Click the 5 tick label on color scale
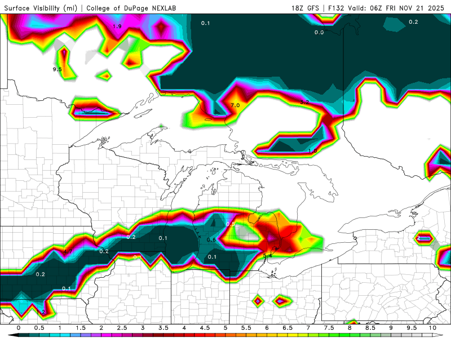 (225, 328)
